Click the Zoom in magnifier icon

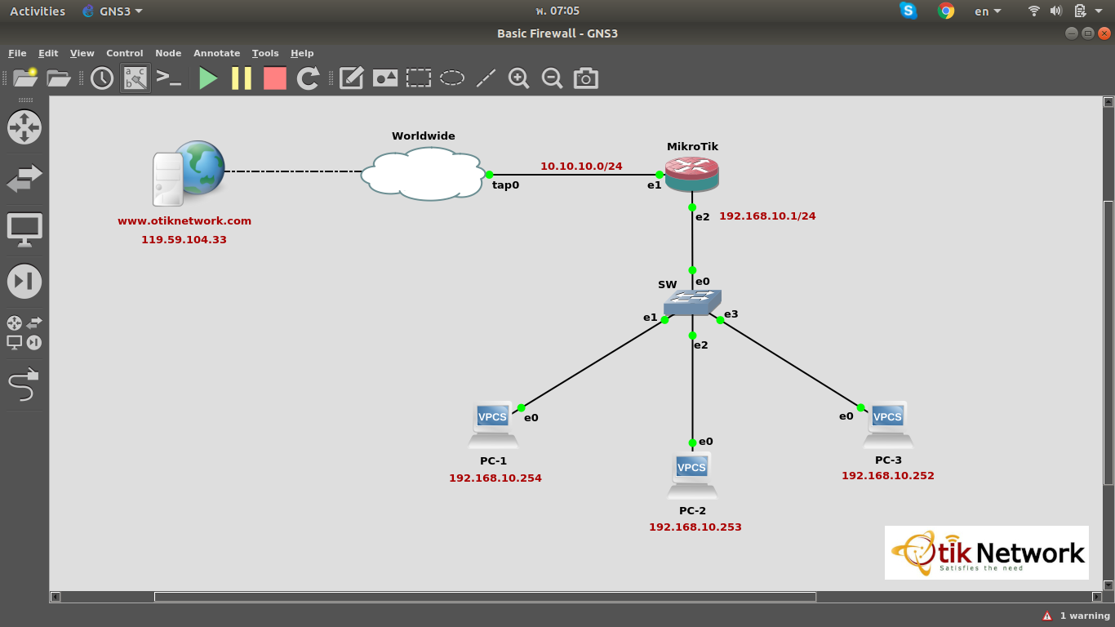click(519, 78)
